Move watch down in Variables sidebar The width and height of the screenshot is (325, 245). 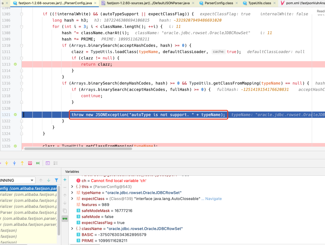(65, 203)
